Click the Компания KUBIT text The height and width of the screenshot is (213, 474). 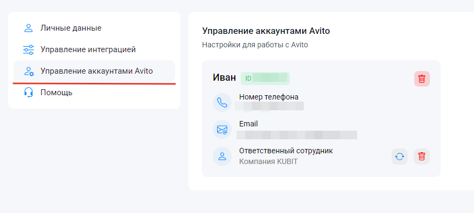(268, 162)
